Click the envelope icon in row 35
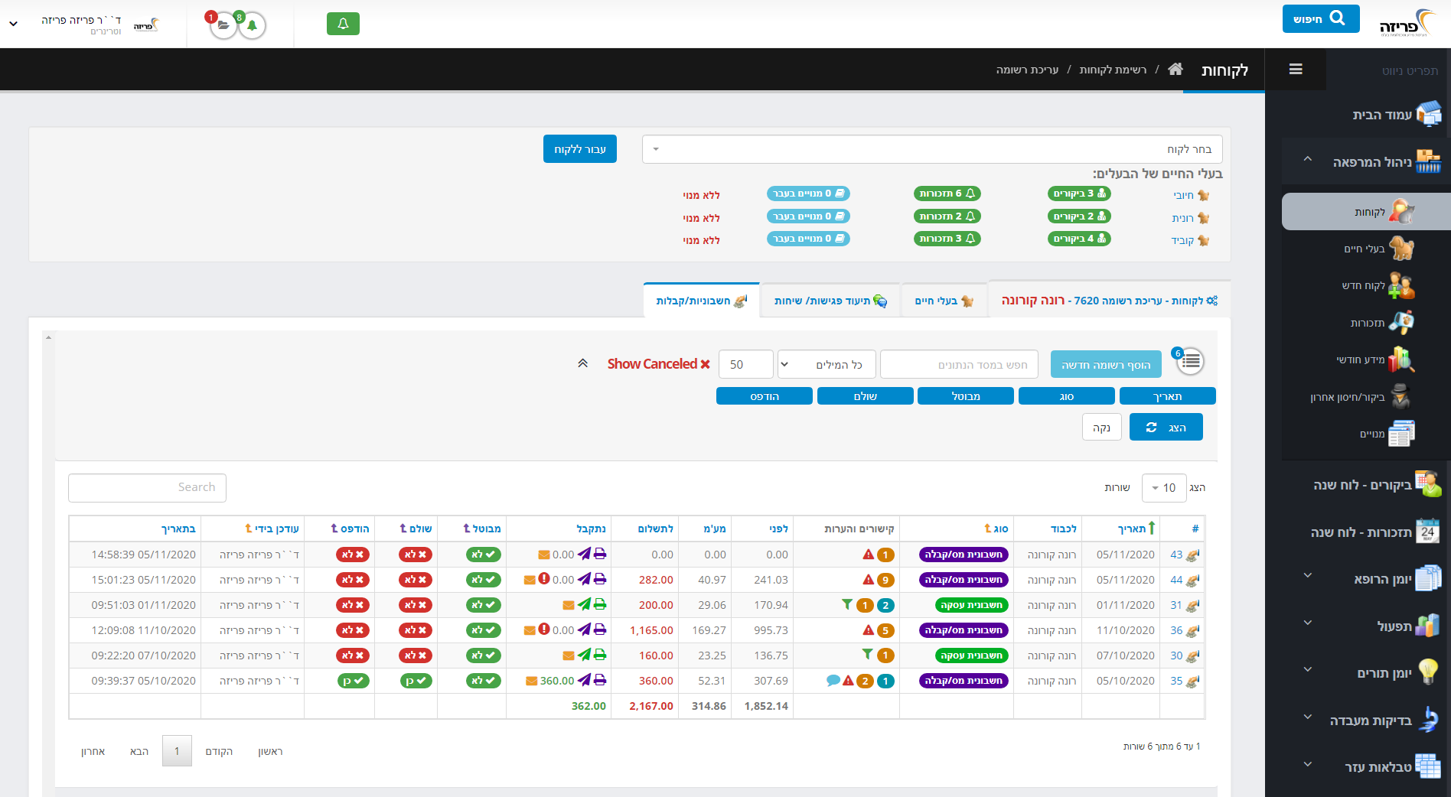Screen dimensions: 1451x797 click(531, 681)
